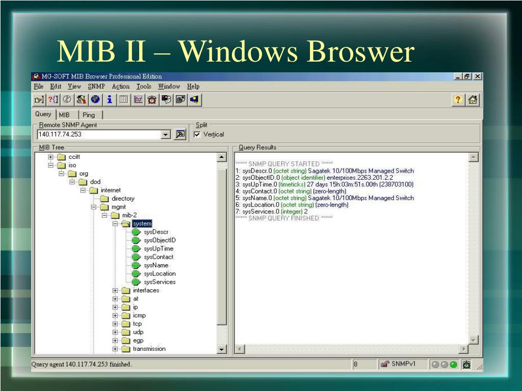The height and width of the screenshot is (391, 522).
Task: Open the Tools menu
Action: pyautogui.click(x=144, y=87)
